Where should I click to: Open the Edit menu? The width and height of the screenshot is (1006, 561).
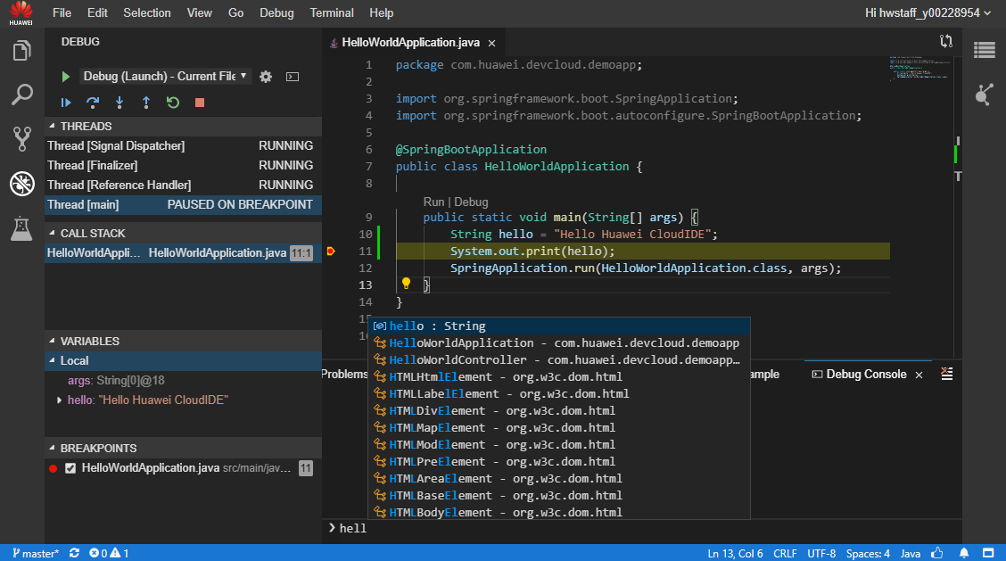[97, 12]
